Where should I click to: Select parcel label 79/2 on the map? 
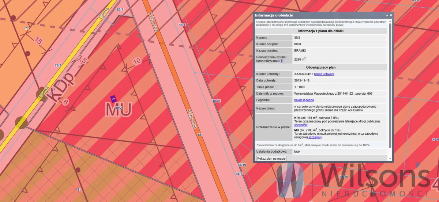pos(57,65)
